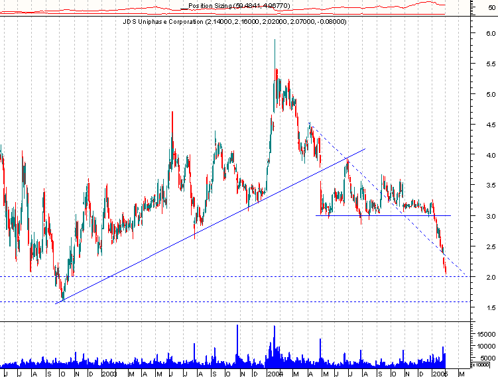Click the 2.5 price axis label
Viewport: 498px width, 377px height.
coord(491,246)
